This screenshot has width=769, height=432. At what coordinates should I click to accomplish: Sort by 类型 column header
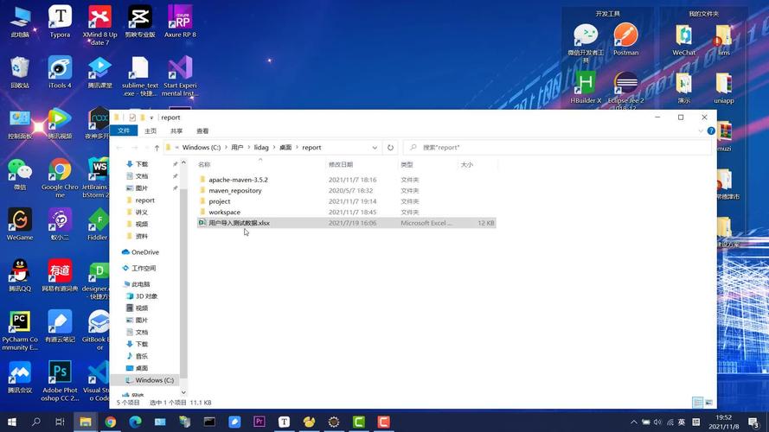(427, 164)
